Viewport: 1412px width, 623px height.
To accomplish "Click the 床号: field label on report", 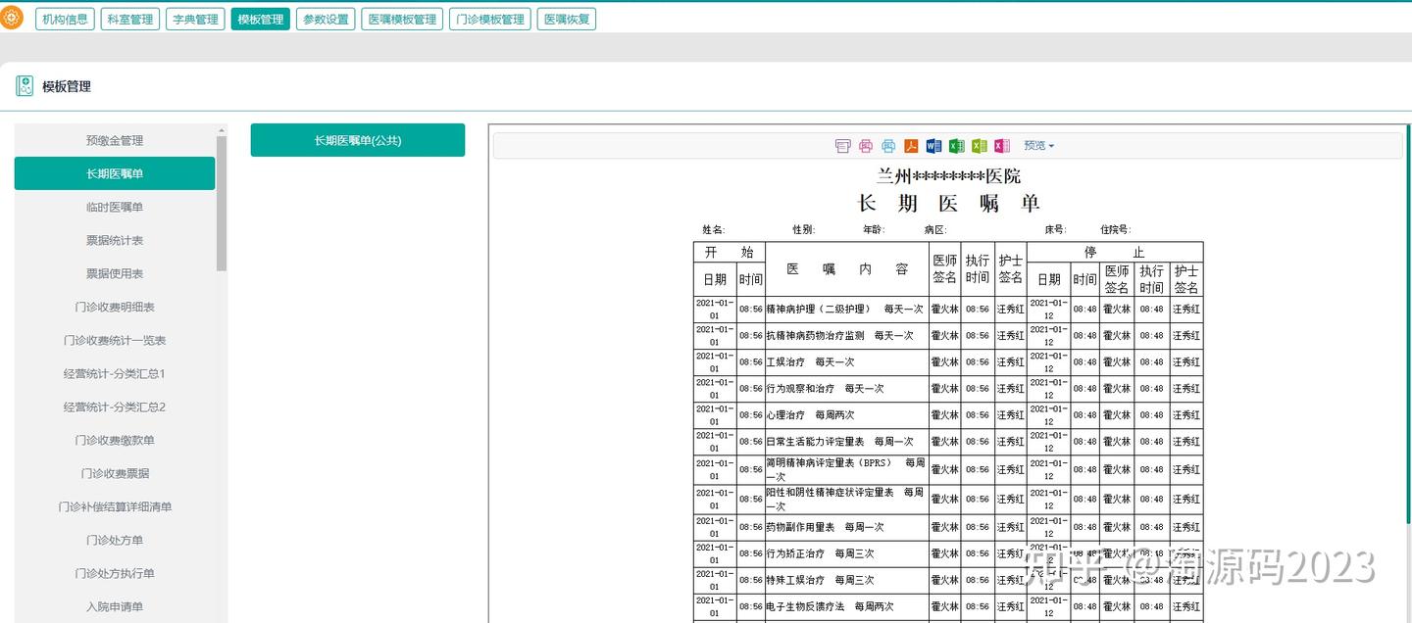I will [1055, 229].
